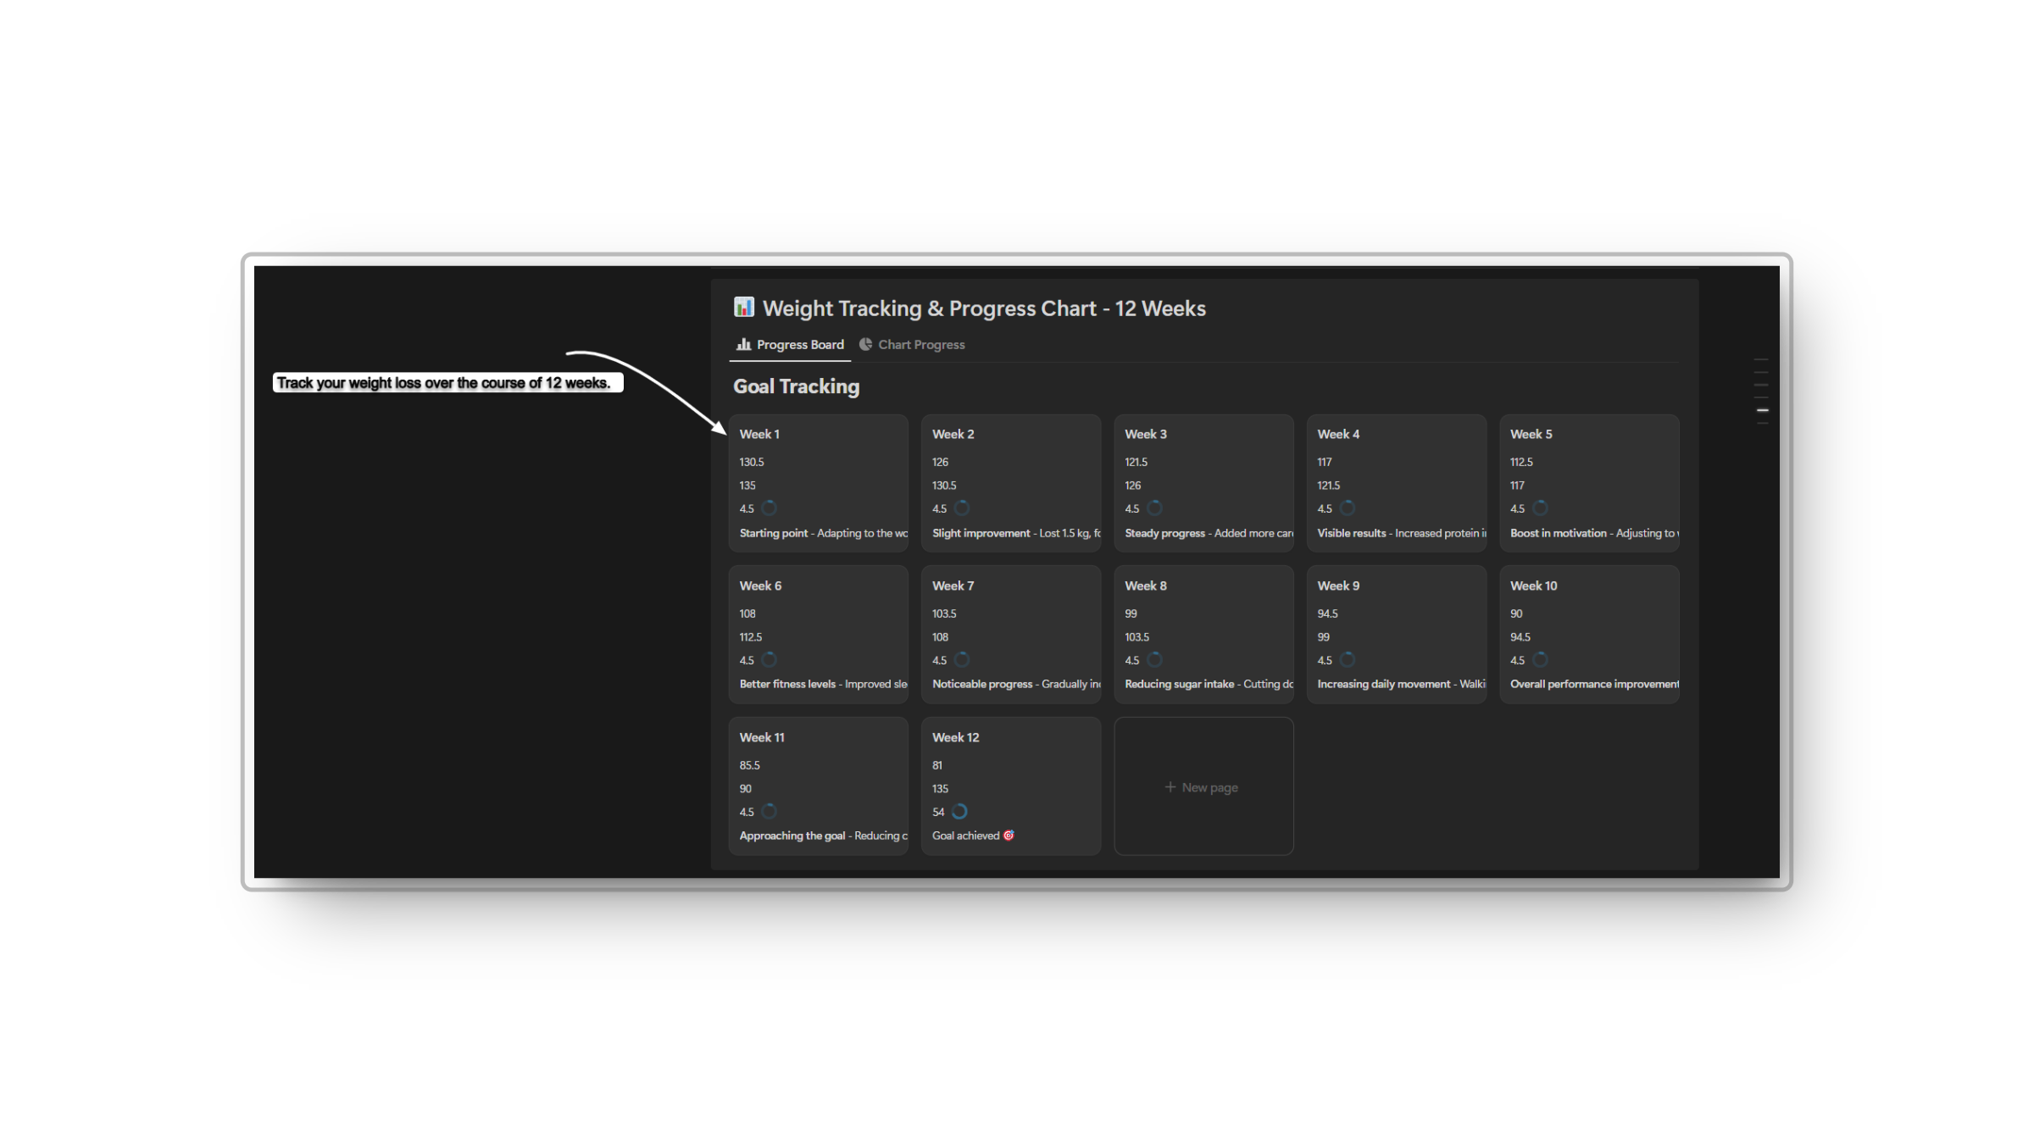Click the 85.5 value in Week 11 card
2034x1144 pixels.
749,765
